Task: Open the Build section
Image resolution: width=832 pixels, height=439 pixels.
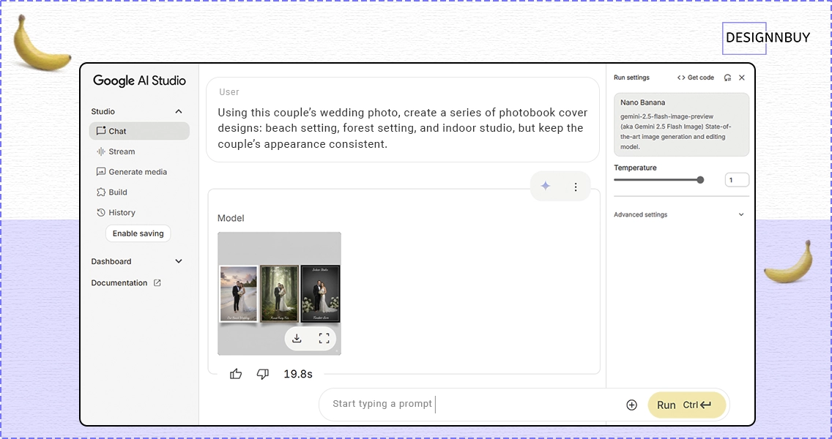Action: (x=112, y=192)
